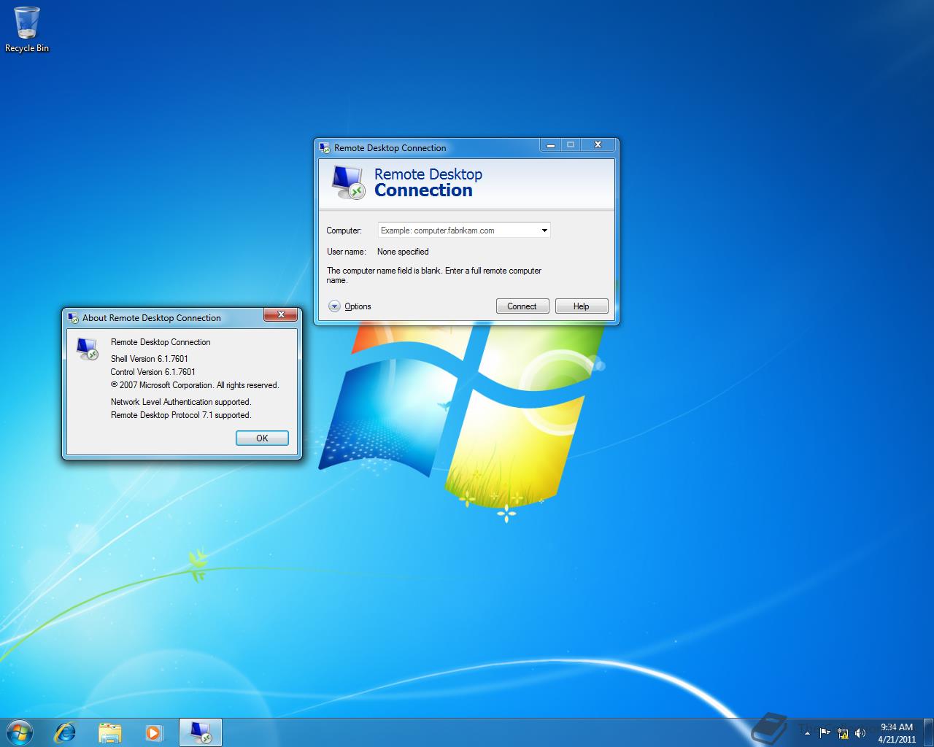Open the Recycle Bin desktop icon
This screenshot has height=747, width=934.
(x=27, y=29)
